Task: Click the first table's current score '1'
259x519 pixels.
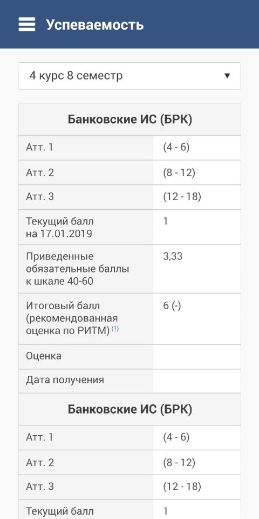Action: pyautogui.click(x=166, y=222)
